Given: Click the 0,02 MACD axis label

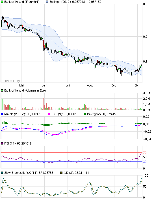Looking at the screenshot, I should point(146,117).
